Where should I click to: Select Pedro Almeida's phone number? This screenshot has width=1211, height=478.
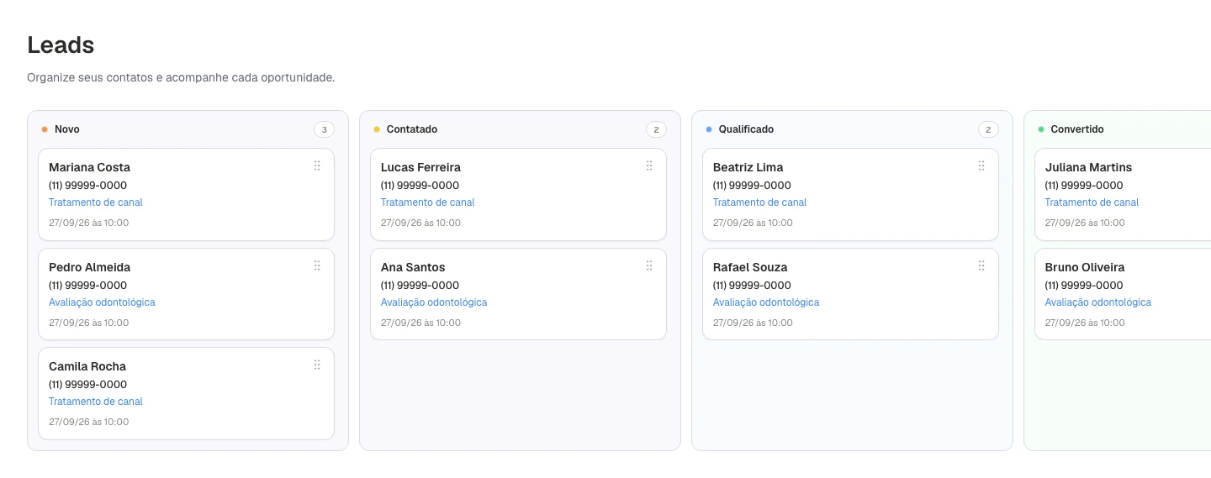(x=88, y=286)
